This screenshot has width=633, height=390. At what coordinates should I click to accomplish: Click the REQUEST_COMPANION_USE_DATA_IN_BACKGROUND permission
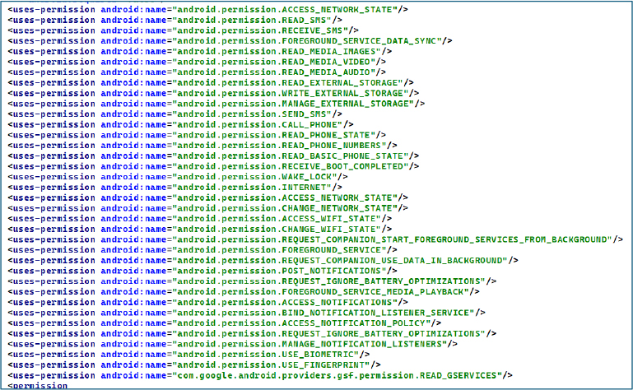coord(337,260)
